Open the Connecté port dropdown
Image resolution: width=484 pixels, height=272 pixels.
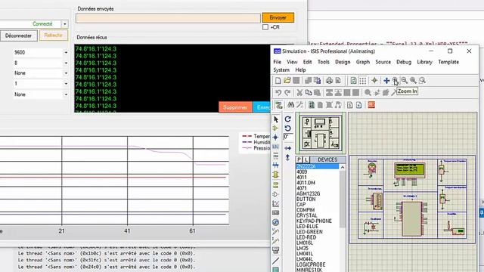pyautogui.click(x=64, y=24)
